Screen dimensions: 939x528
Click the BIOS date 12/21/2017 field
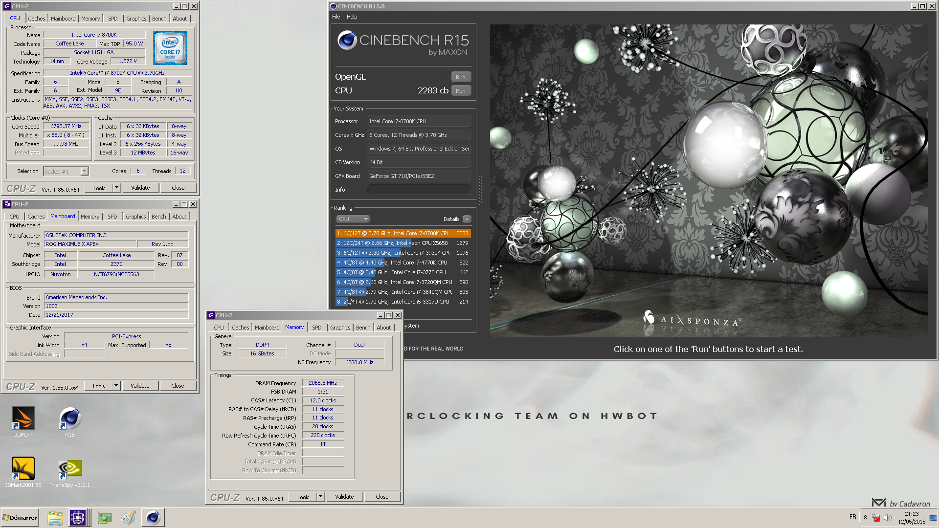click(x=116, y=315)
